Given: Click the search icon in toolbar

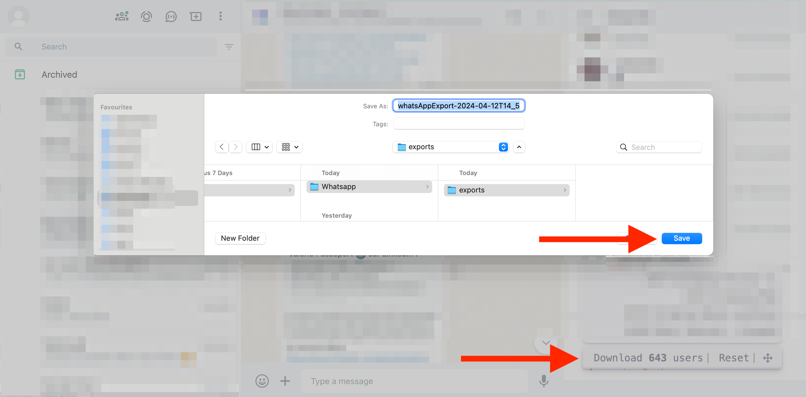Looking at the screenshot, I should pyautogui.click(x=18, y=47).
